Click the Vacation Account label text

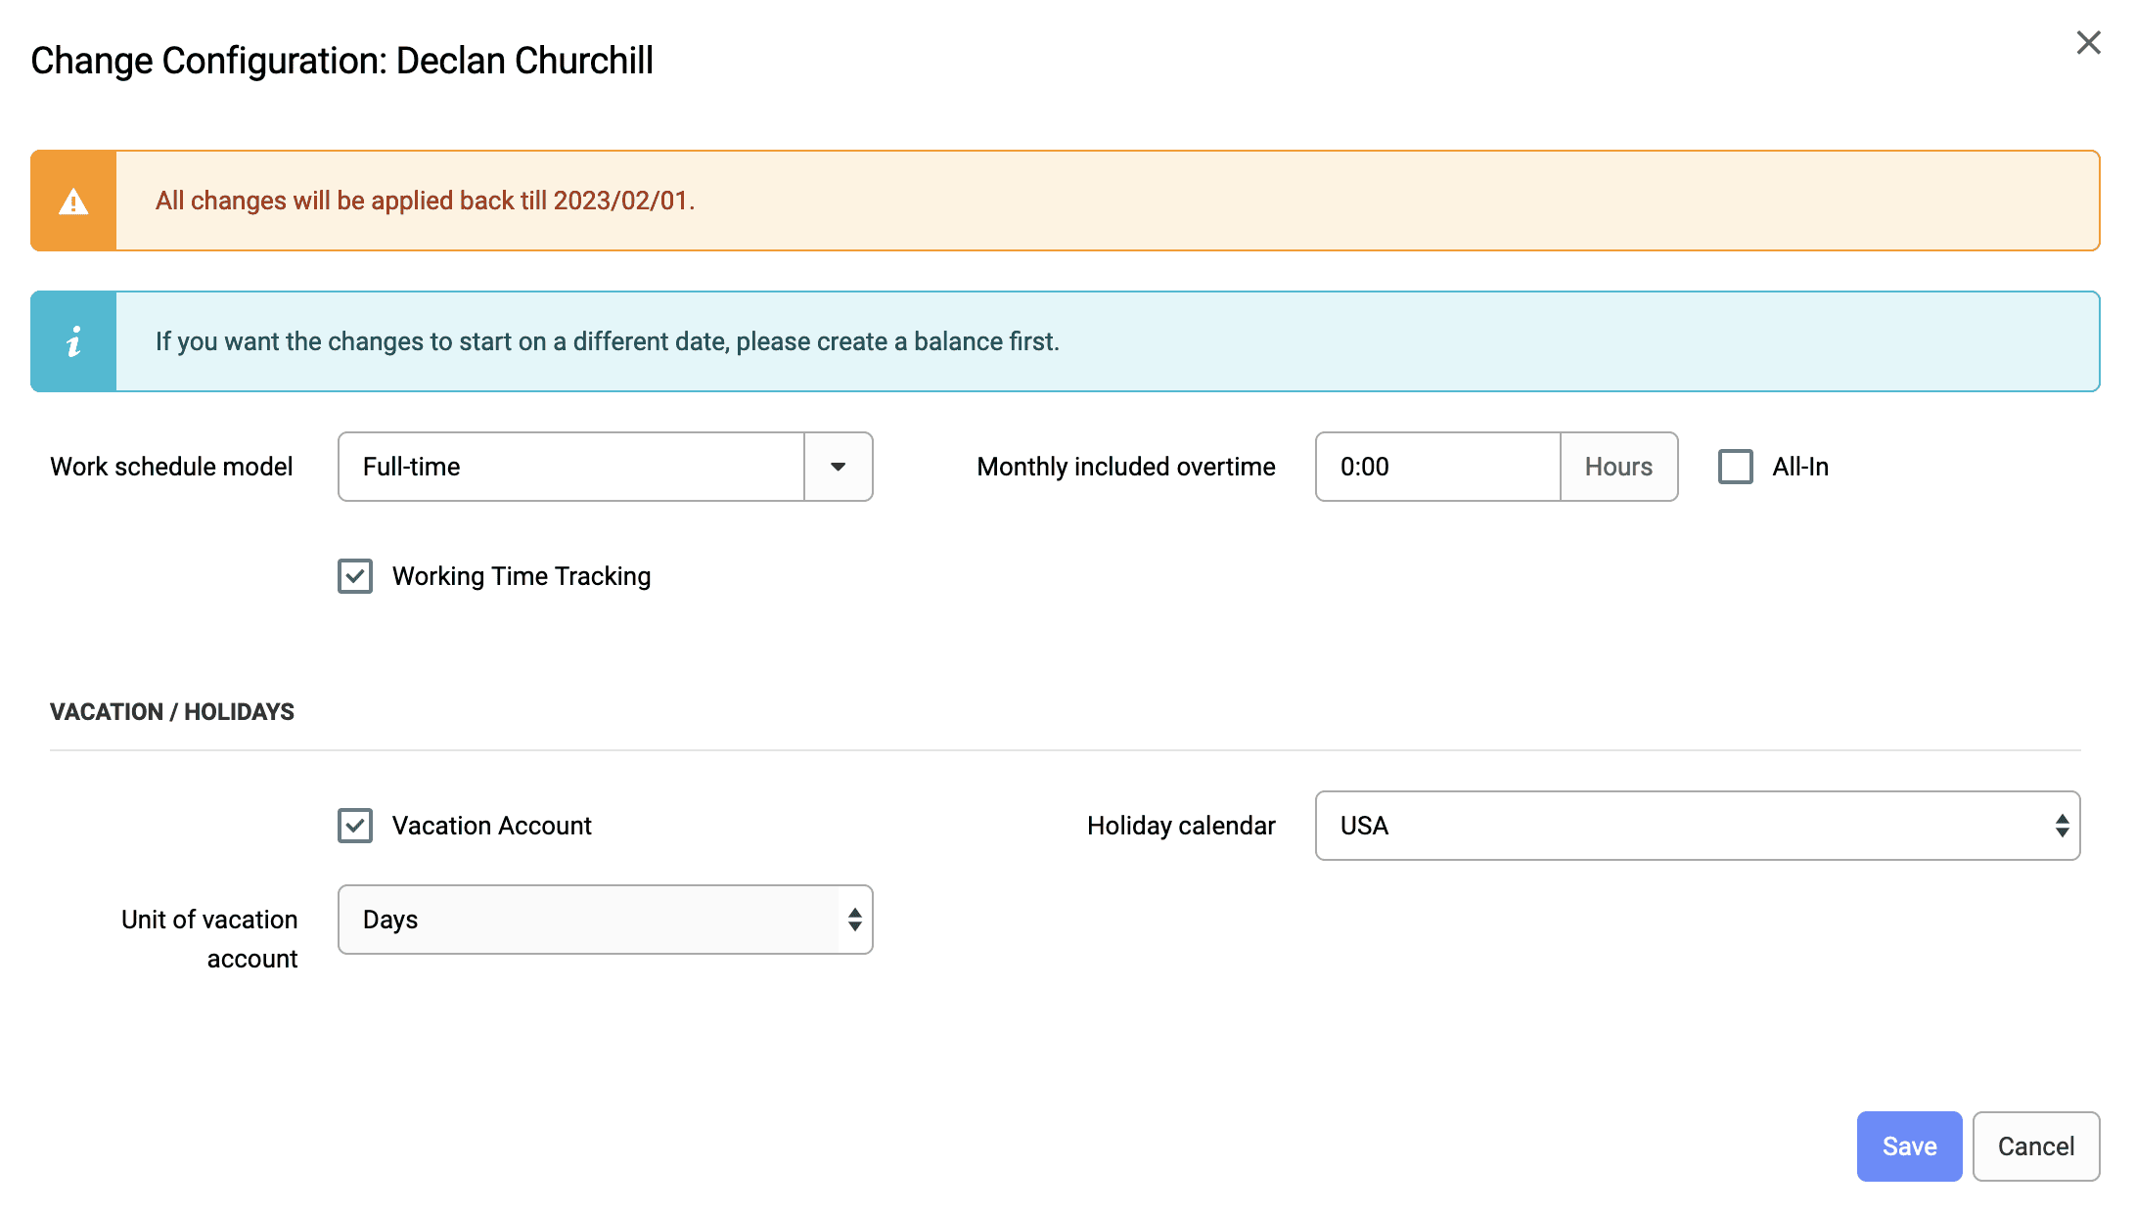click(491, 826)
